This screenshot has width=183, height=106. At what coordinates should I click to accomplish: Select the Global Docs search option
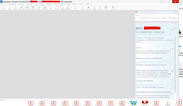[173, 18]
